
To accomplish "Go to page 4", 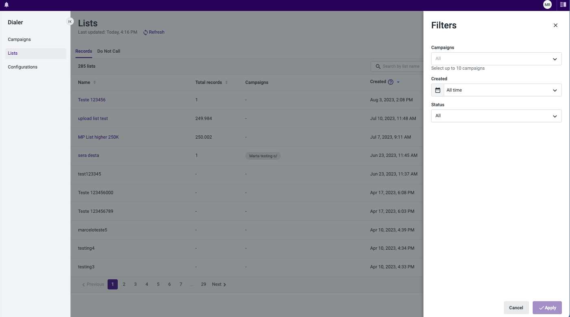I will click(147, 284).
